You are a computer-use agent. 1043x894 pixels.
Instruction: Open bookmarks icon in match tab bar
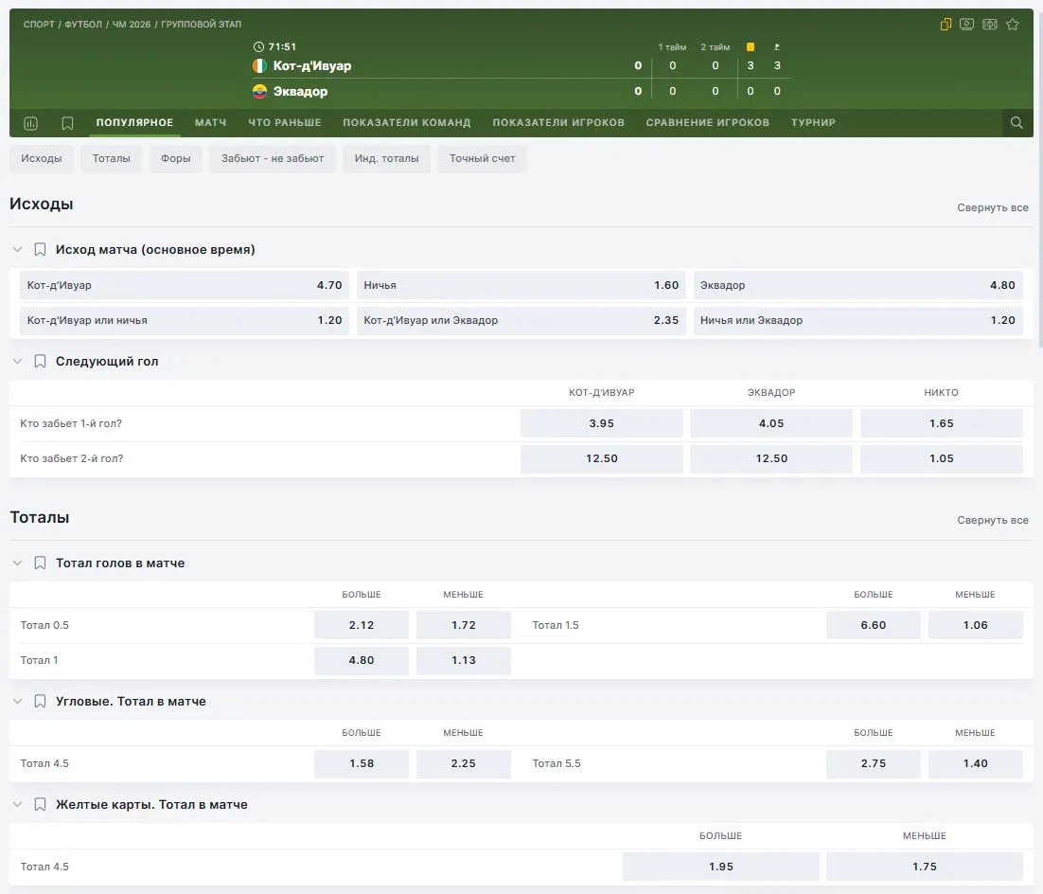(67, 123)
